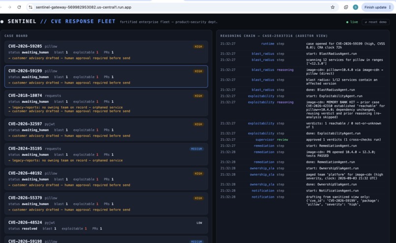Screen dimensions: 396x243
Task: Click the SENTINEL // CVE RESPONSE FLEET title
Action: (x=61, y=22)
